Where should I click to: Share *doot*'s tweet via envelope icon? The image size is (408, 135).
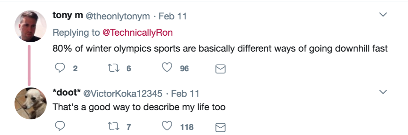[220, 127]
